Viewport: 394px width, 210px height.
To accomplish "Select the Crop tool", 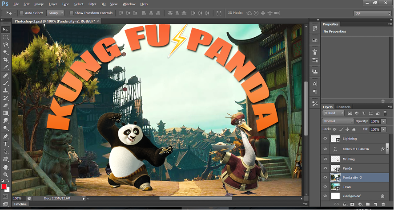I will click(5, 59).
